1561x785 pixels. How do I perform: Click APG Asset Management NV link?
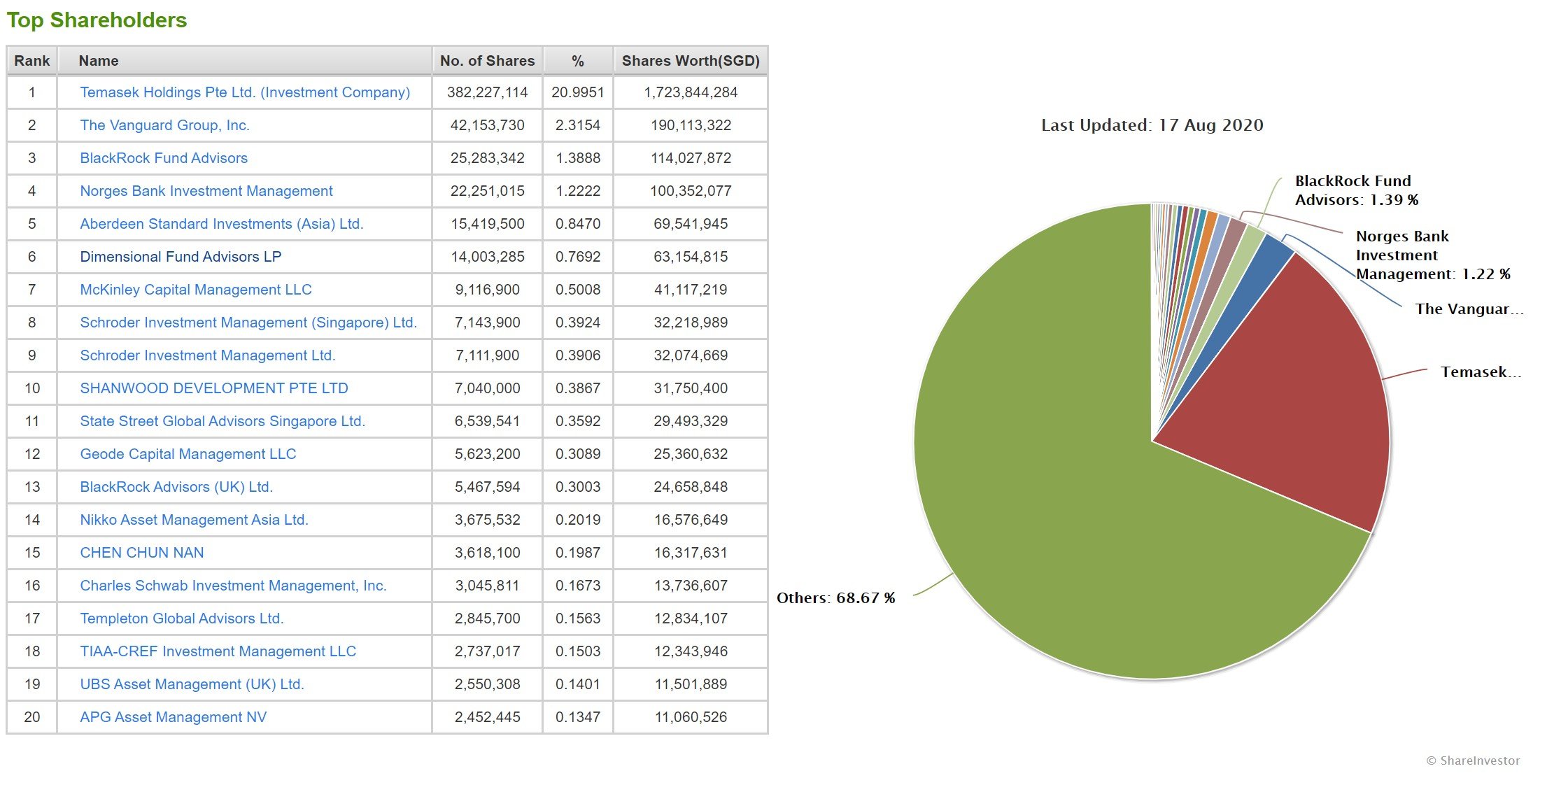coord(174,717)
